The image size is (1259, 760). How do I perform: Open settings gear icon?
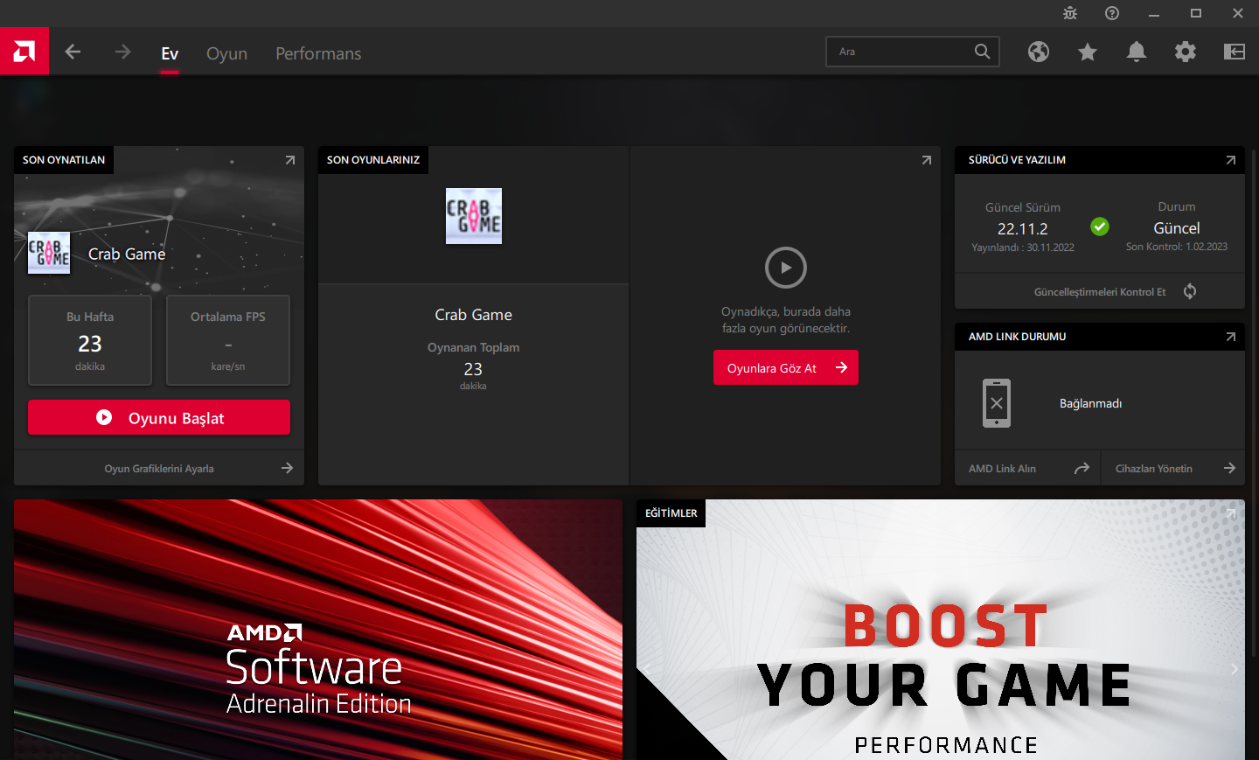tap(1186, 52)
